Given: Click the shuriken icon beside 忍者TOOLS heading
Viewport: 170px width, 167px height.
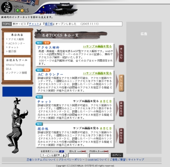Looking at the screenshot, I should coord(39,32).
